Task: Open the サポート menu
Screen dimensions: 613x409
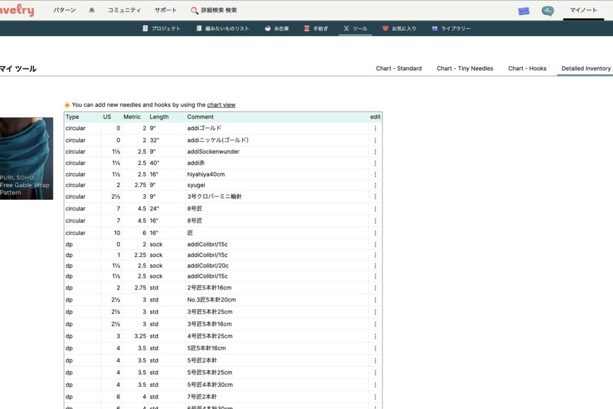Action: tap(166, 10)
